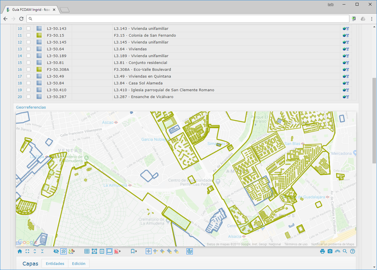Check the checkbox for row 11
Screen dimensions: 377x270
coord(28,36)
